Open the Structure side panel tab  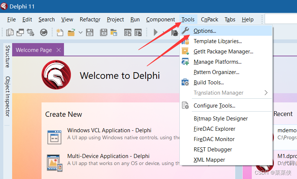click(x=8, y=57)
